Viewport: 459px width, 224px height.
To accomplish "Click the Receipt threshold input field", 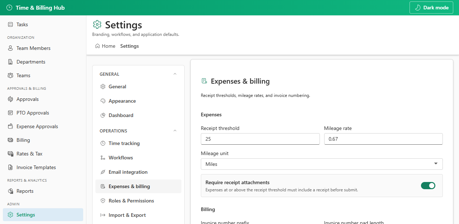I will [260, 139].
